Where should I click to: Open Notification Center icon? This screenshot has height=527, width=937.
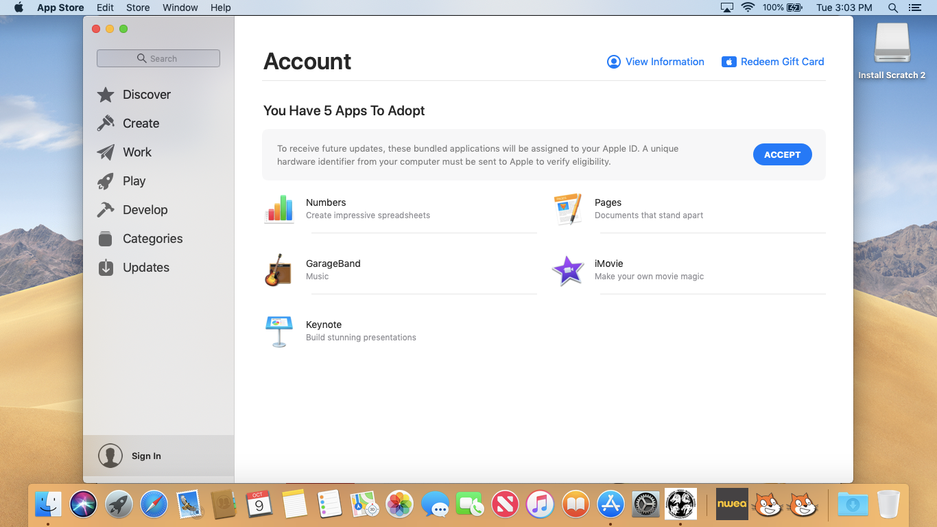[914, 8]
